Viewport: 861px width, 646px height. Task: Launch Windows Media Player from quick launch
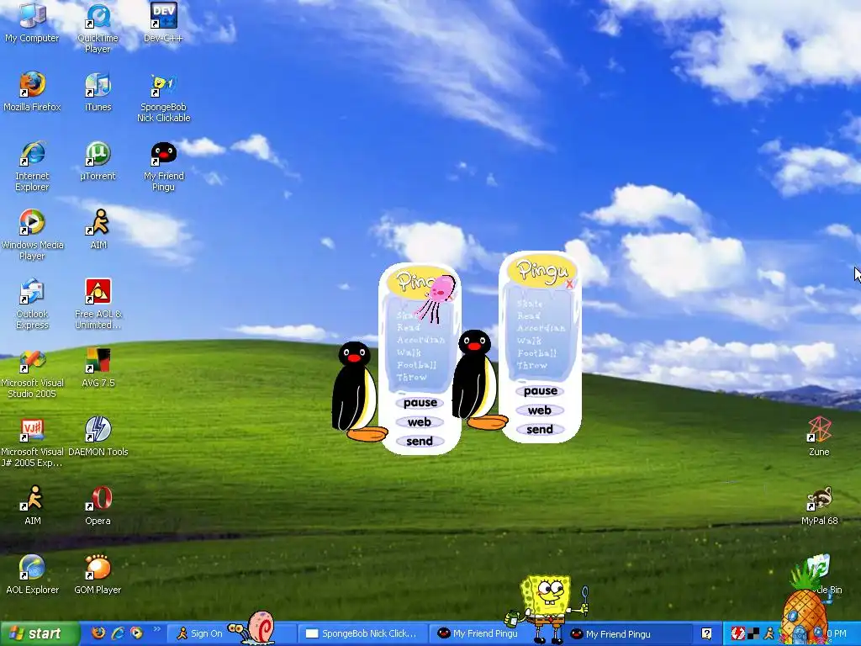point(136,633)
